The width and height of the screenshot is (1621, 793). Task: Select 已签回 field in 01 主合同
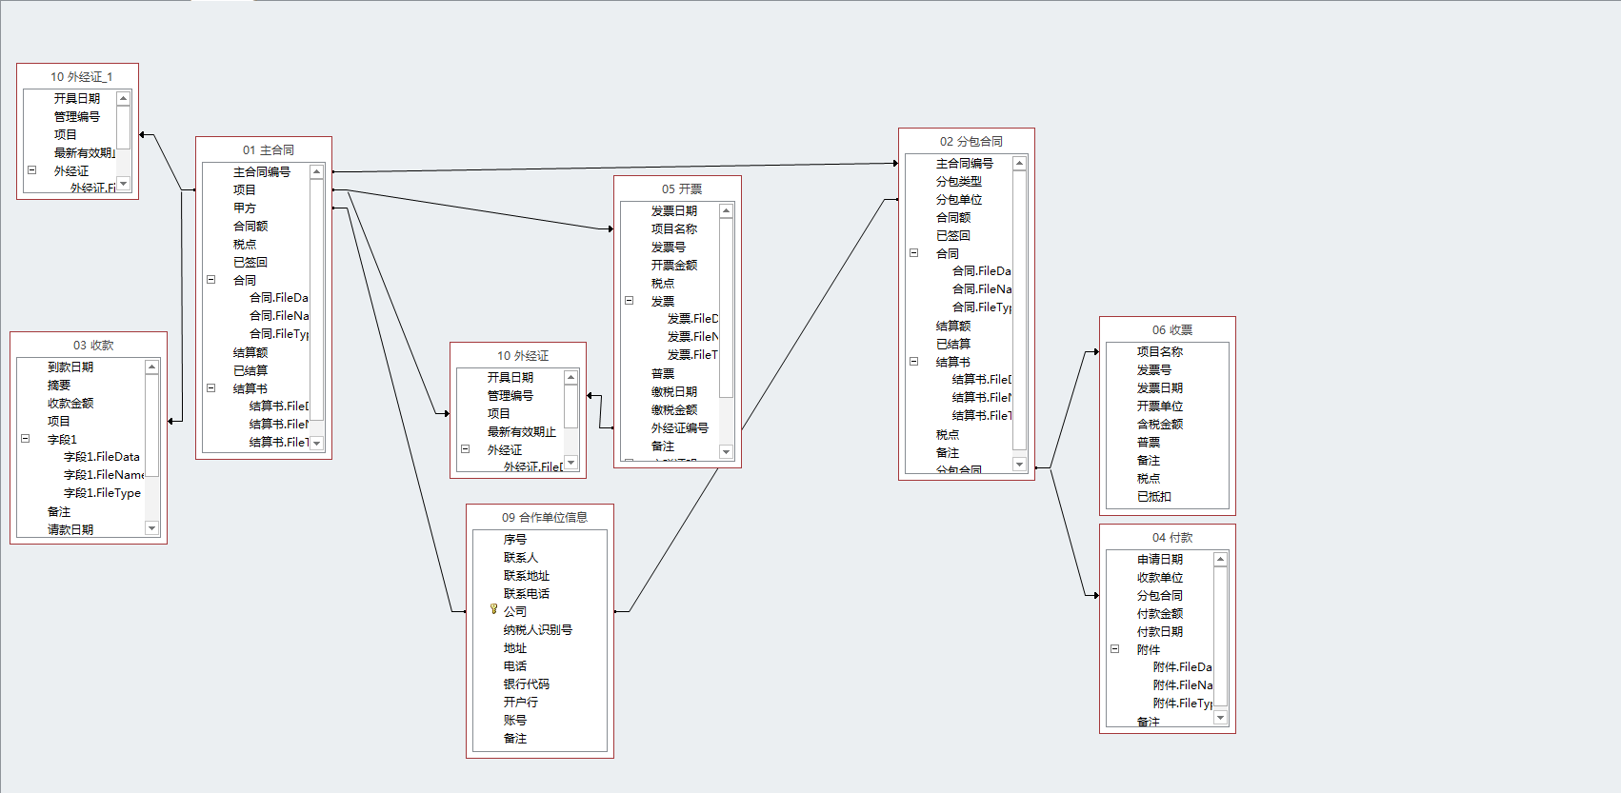[250, 262]
